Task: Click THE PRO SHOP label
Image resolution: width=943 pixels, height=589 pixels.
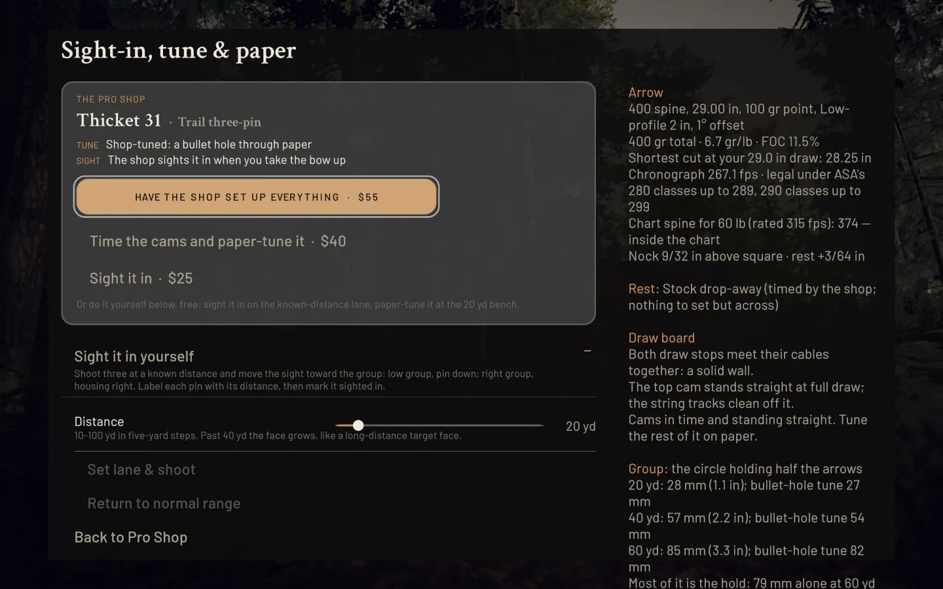Action: point(111,99)
